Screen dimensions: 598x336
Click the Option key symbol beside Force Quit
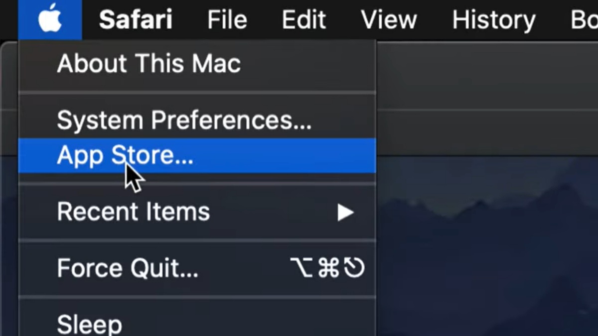[302, 268]
